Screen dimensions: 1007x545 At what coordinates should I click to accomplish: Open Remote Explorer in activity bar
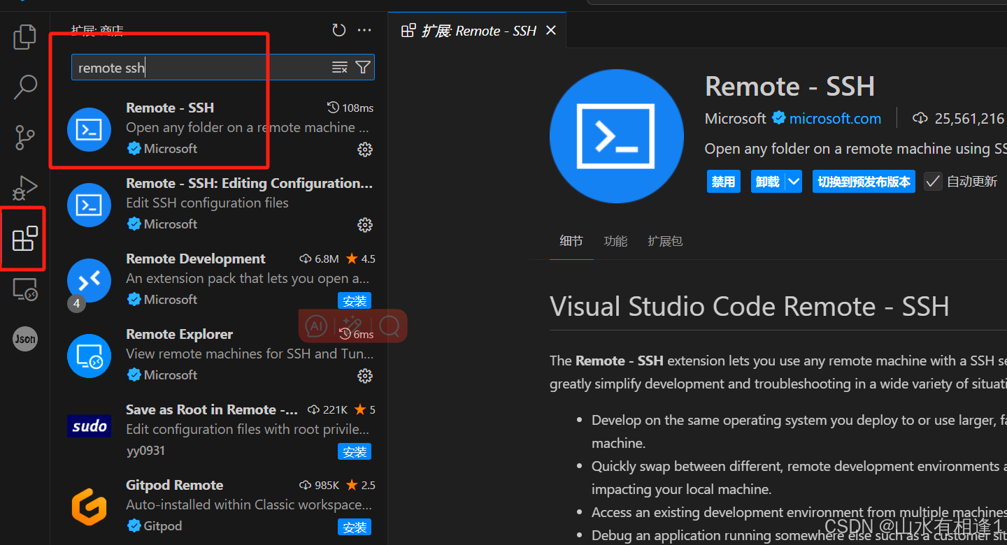25,289
